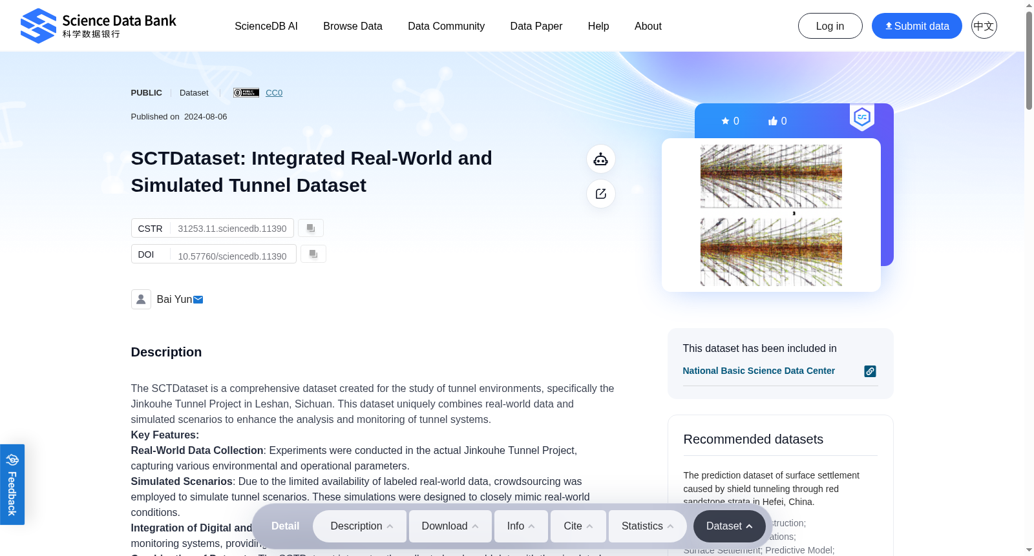Jump to the Description section
Viewport: 1034px width, 556px height.
(x=360, y=526)
